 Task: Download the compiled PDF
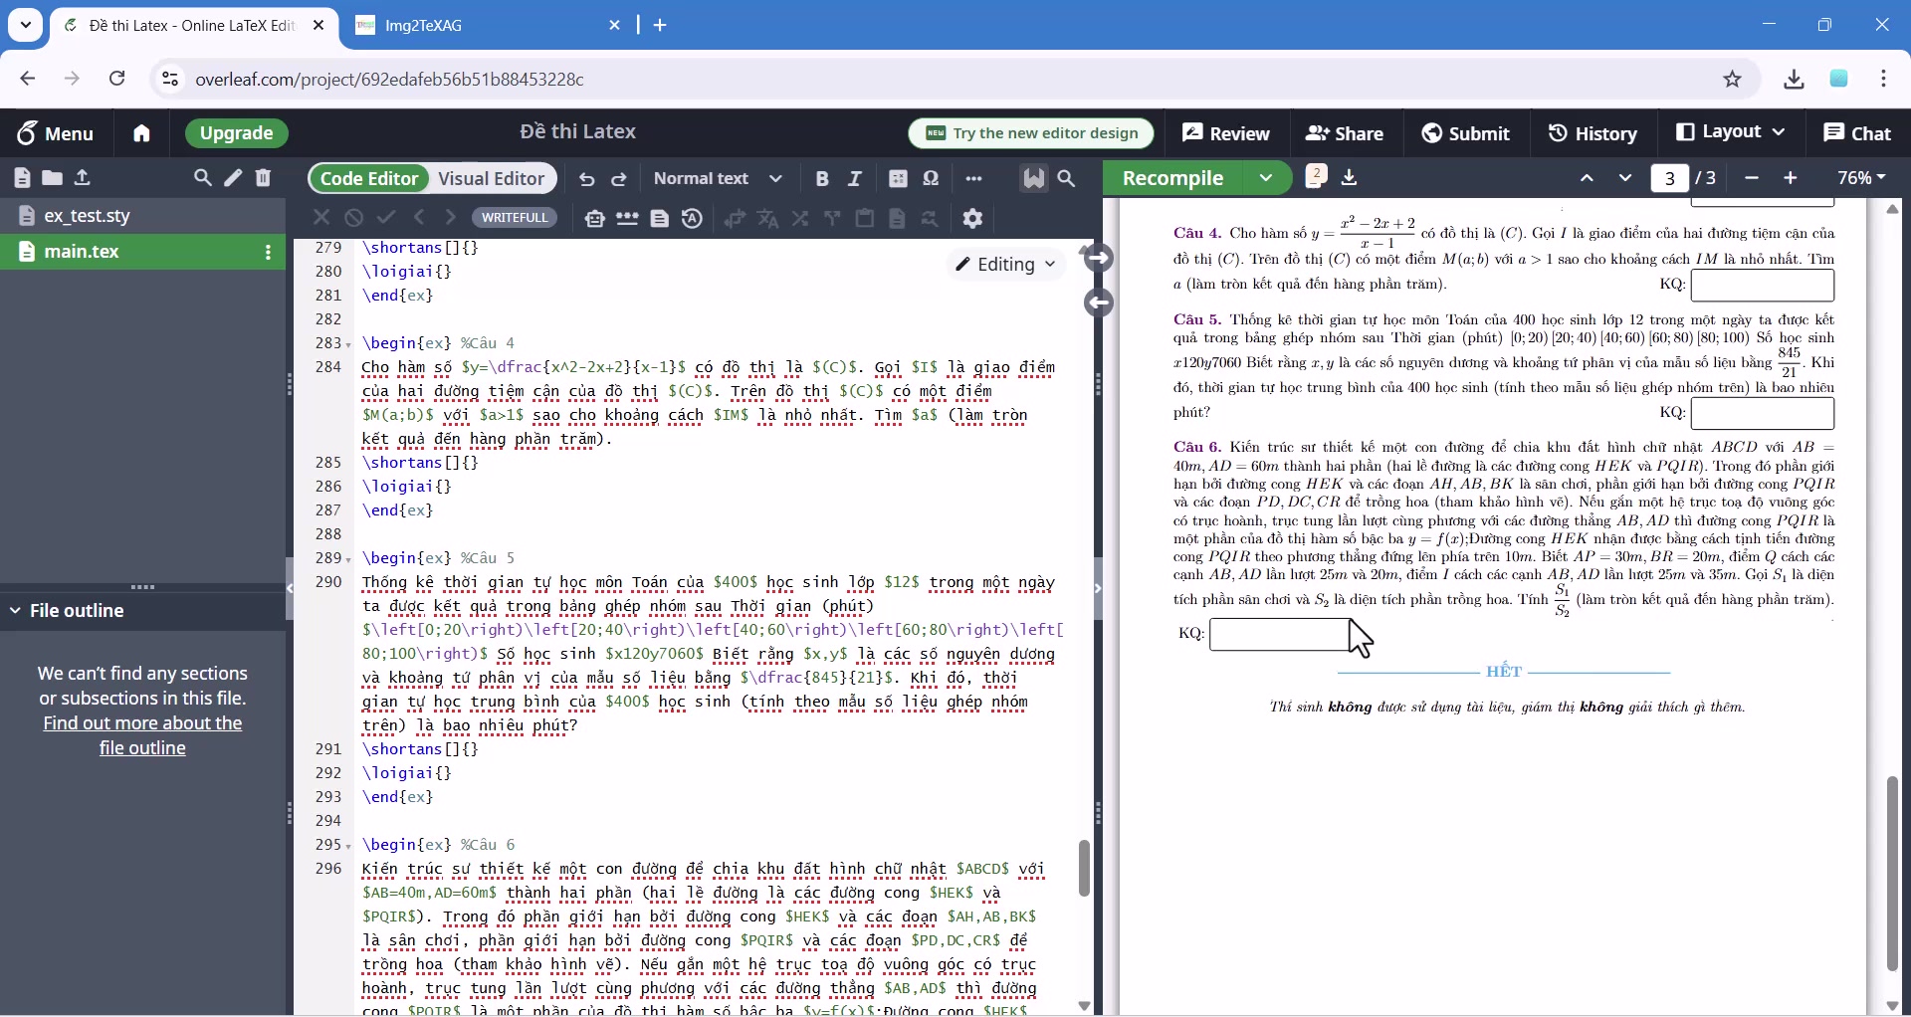click(1350, 178)
